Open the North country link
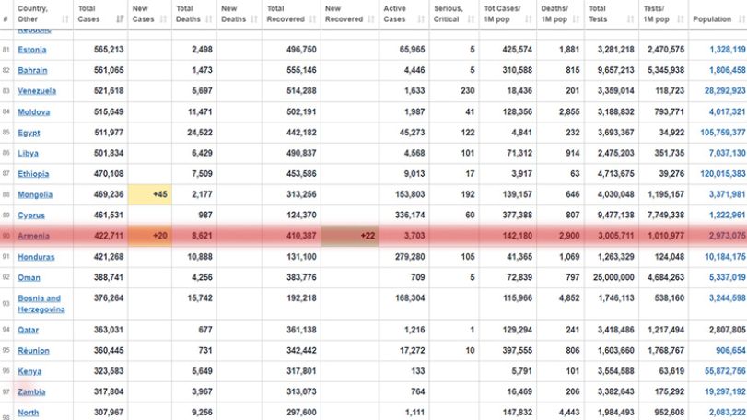This screenshot has width=747, height=420. pyautogui.click(x=29, y=413)
